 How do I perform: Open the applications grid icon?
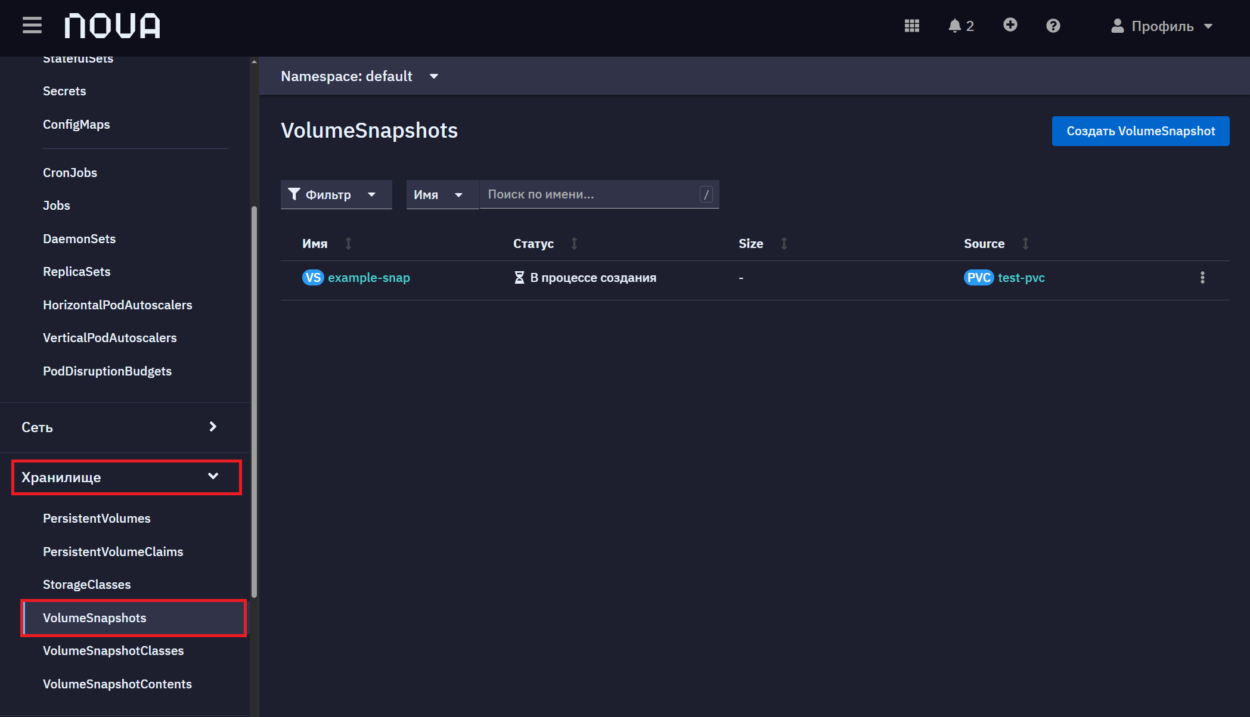click(911, 26)
